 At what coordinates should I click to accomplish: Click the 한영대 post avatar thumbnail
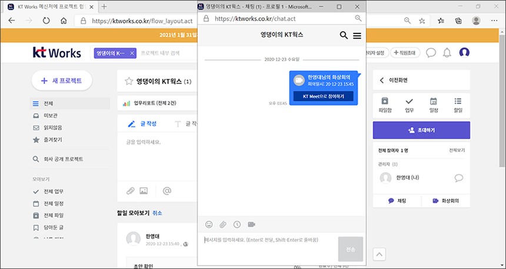134,239
